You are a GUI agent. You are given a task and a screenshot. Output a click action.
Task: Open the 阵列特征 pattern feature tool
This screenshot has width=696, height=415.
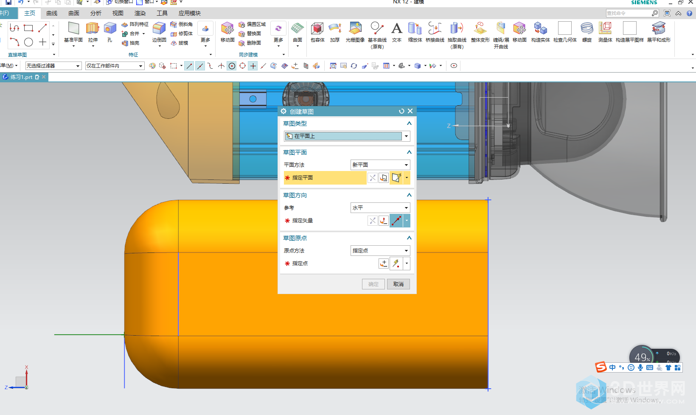tap(135, 24)
